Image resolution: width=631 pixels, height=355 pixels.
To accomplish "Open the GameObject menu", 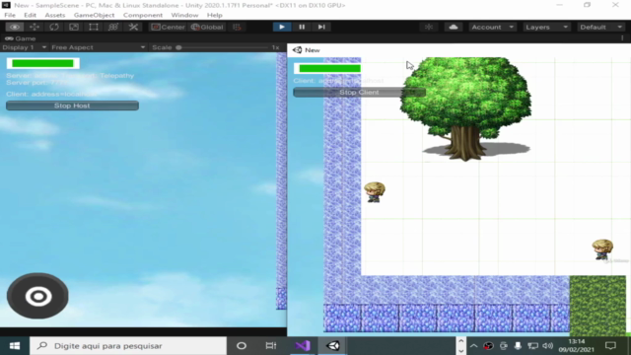I will click(95, 15).
